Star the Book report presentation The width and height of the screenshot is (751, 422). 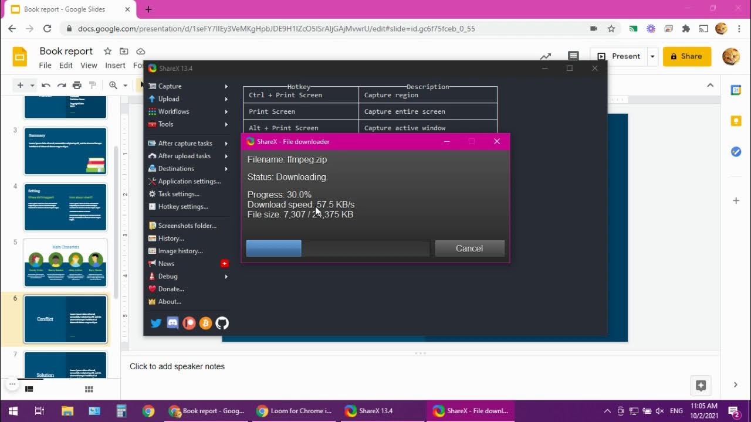coord(107,52)
